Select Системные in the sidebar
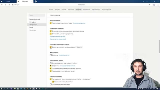This screenshot has width=160, height=90. [x=33, y=30]
